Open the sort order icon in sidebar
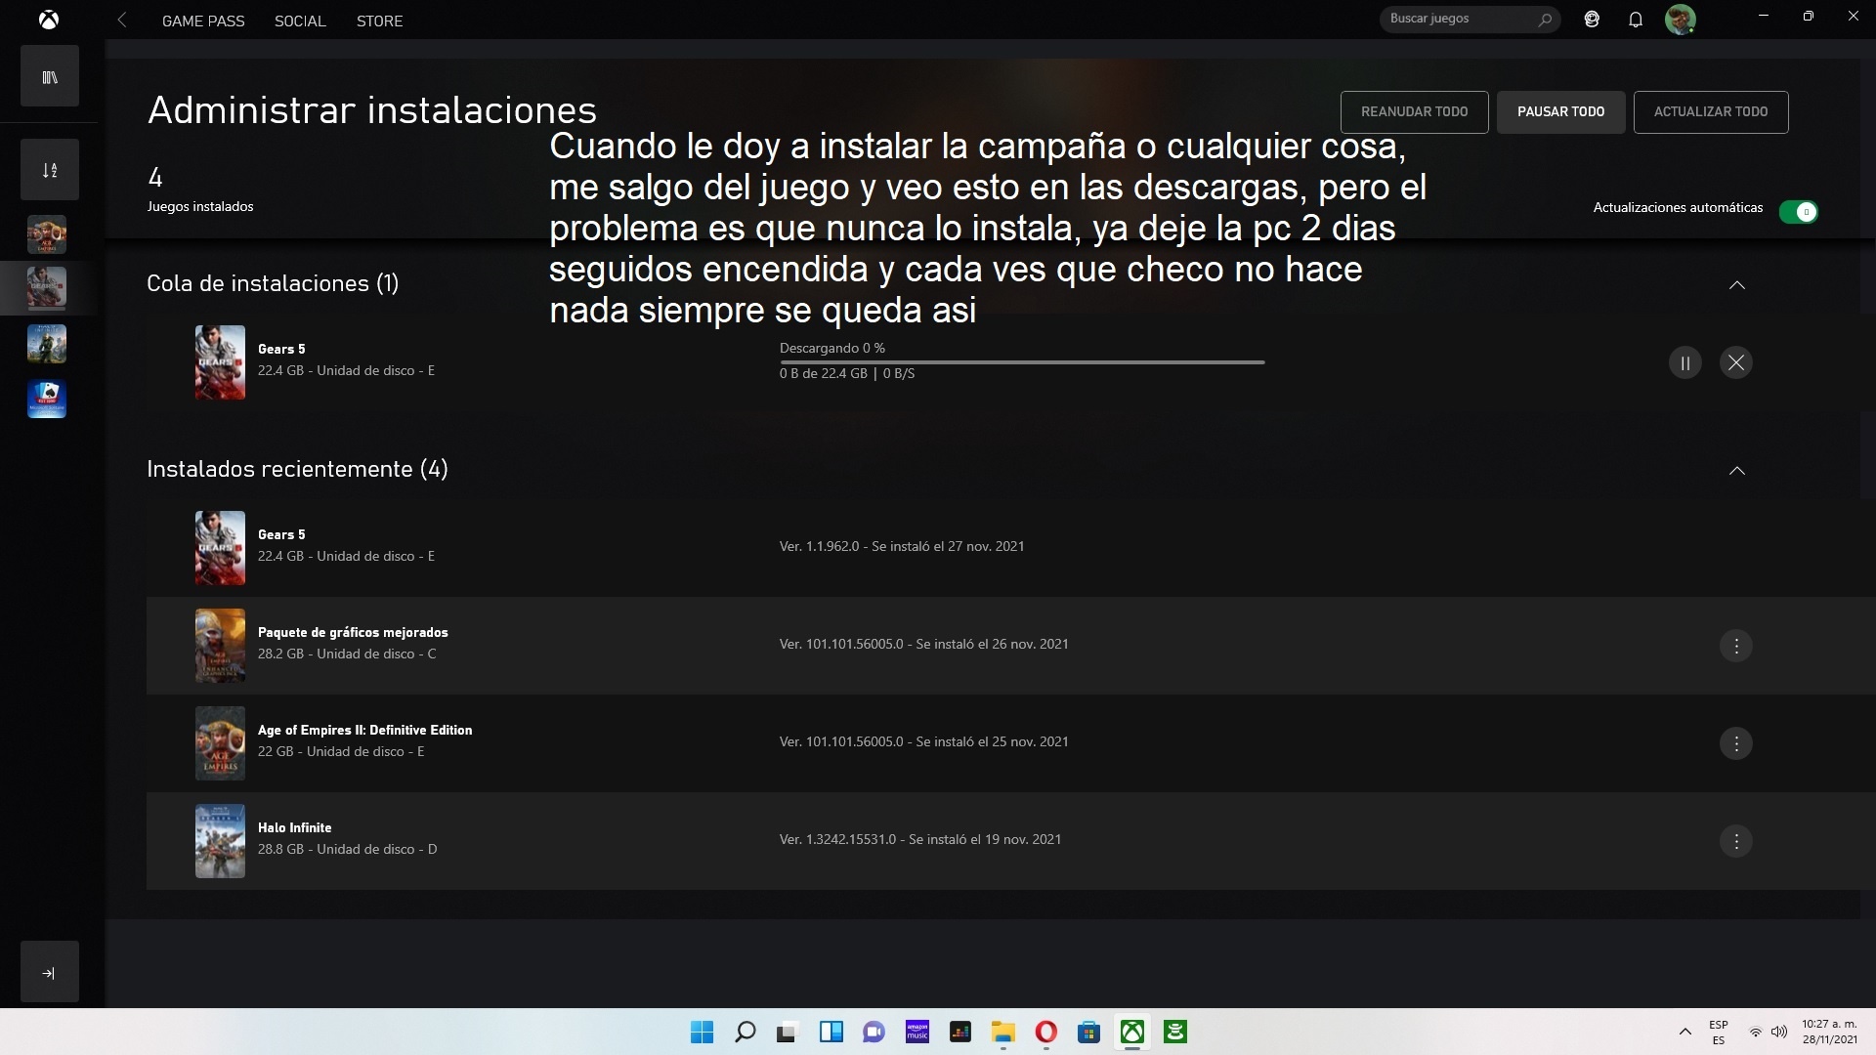Image resolution: width=1876 pixels, height=1055 pixels. (x=50, y=170)
